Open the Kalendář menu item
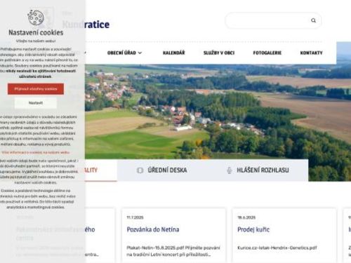Viewport: 351px width, 263px height. [x=173, y=53]
